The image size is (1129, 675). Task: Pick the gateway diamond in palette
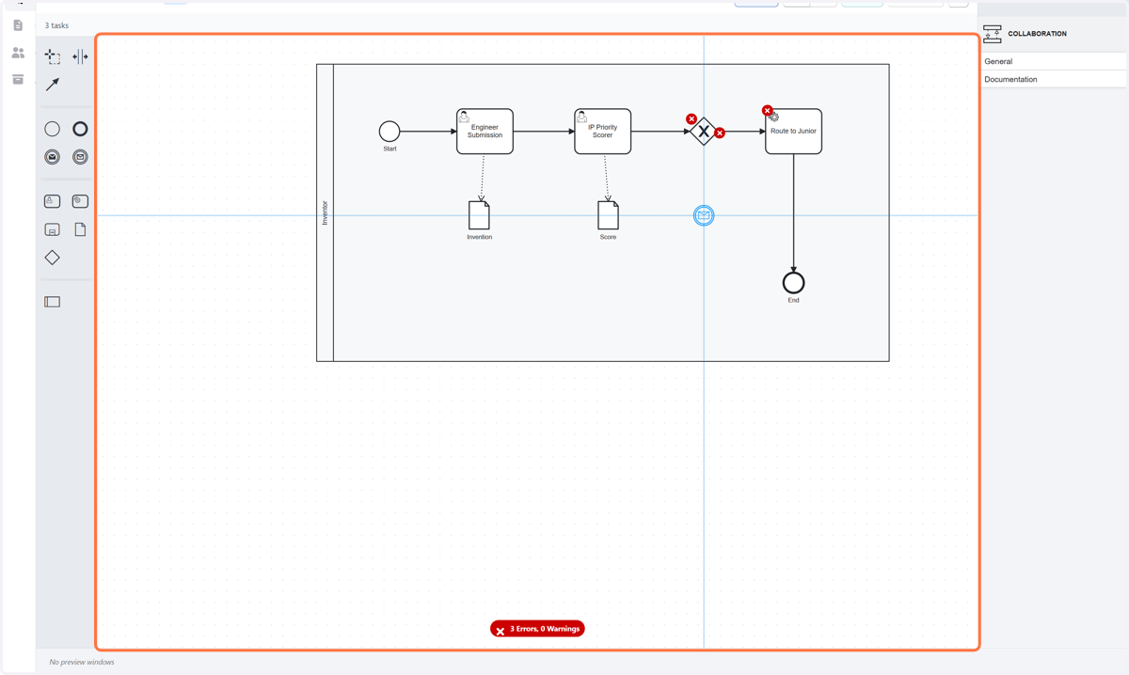pos(53,258)
